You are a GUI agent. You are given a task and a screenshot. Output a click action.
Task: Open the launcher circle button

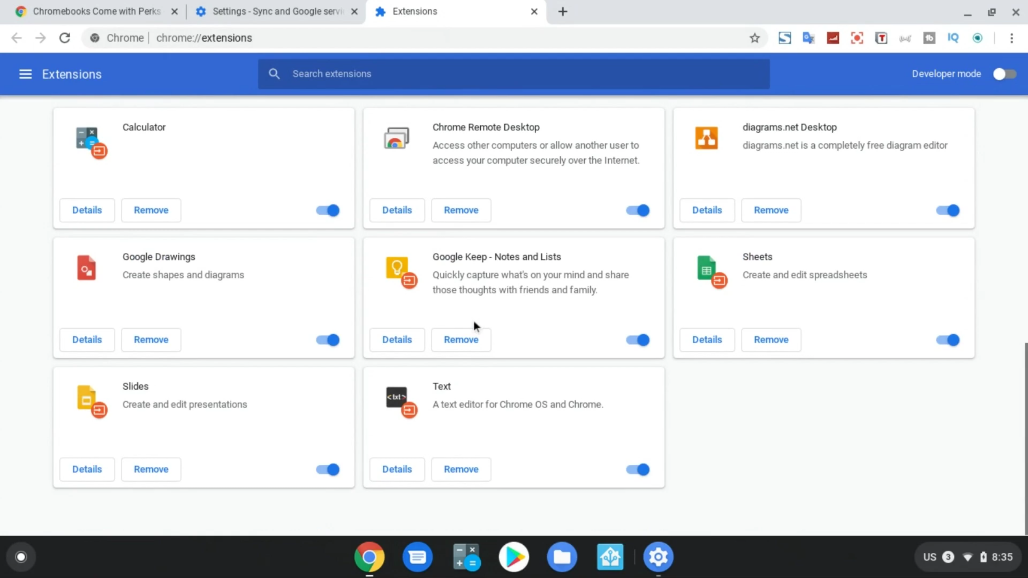[21, 557]
